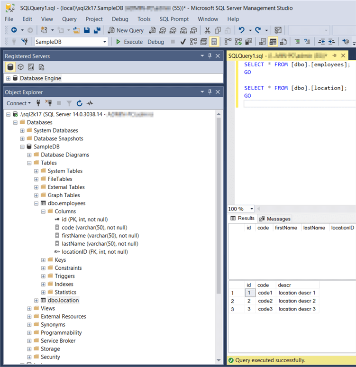Expand System Databases folder
Viewport: 356px width, 367px height.
pos(22,130)
